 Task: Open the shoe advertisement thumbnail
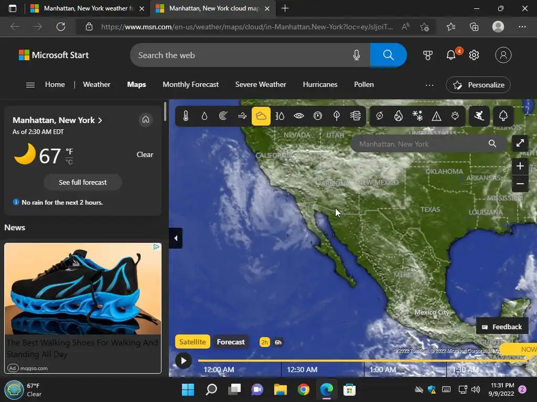tap(82, 289)
